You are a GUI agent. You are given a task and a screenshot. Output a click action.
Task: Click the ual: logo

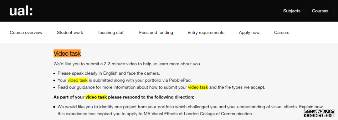click(21, 11)
